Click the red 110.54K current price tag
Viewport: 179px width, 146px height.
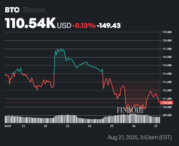coord(167,103)
